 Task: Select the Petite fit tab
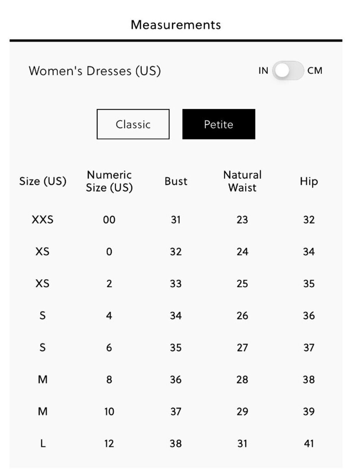click(219, 124)
